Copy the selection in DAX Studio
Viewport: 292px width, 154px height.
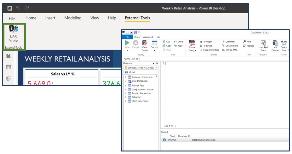(167, 46)
